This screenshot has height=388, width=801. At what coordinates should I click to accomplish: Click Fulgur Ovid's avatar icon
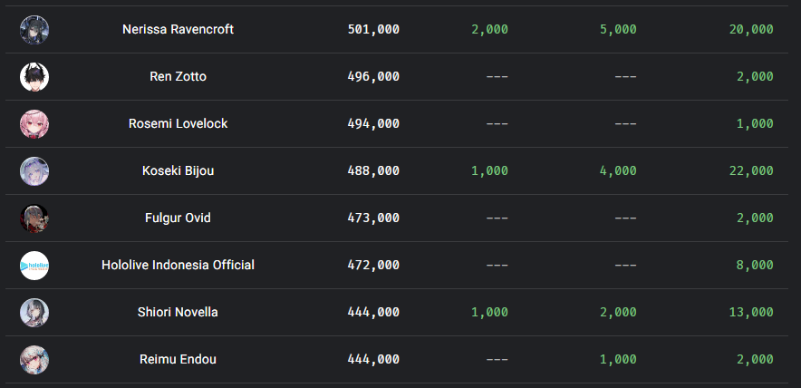(34, 218)
